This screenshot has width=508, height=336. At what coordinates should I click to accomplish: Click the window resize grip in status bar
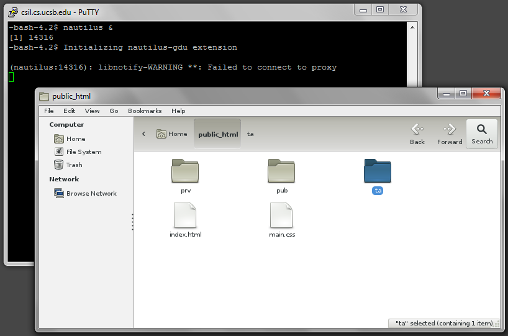click(497, 324)
